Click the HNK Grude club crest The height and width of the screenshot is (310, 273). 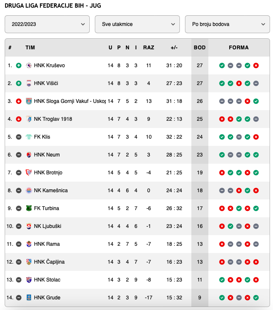29,298
